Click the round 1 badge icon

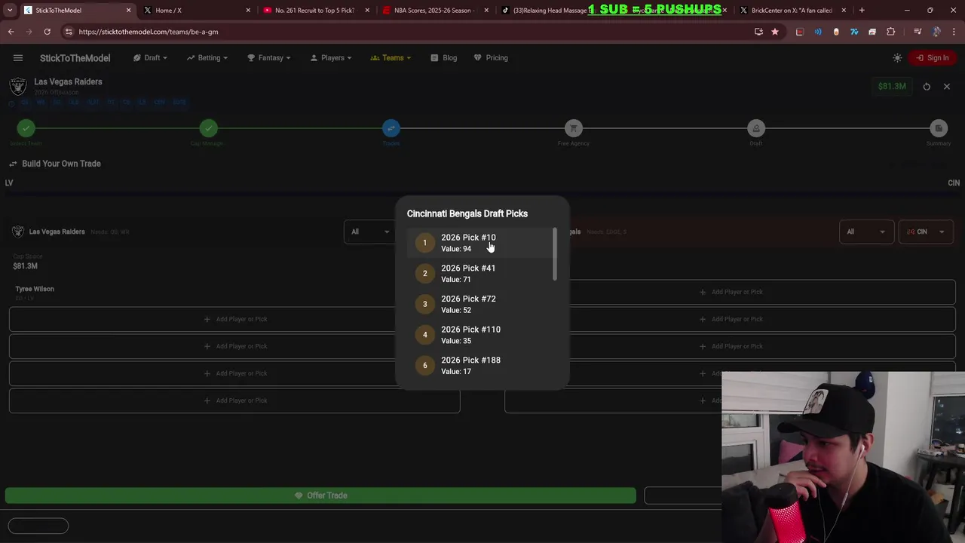[x=424, y=243]
